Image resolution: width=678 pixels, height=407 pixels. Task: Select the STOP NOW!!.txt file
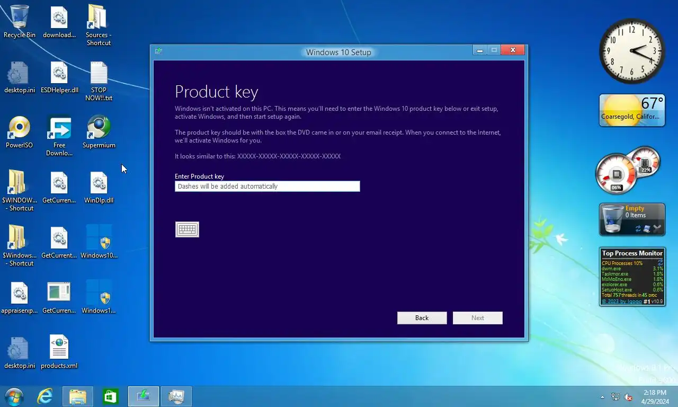click(x=99, y=81)
